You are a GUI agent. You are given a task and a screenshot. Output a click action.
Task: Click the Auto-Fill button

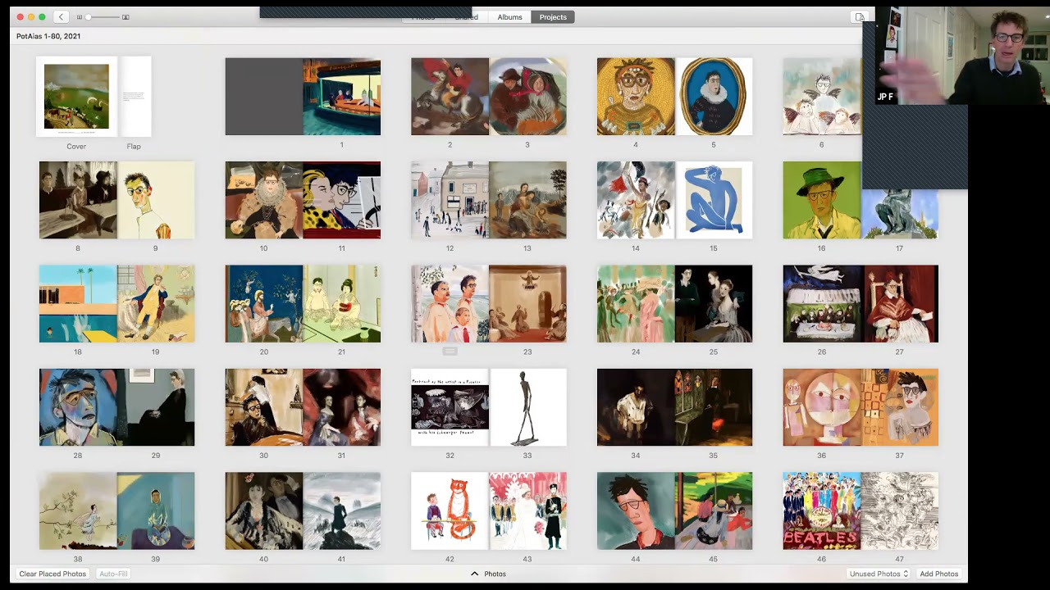[x=113, y=574]
